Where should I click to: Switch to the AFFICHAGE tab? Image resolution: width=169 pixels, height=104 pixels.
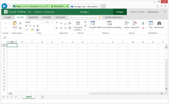(x=60, y=17)
